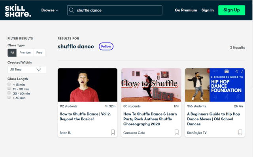Select the Premium class type tab
The width and height of the screenshot is (253, 157).
tap(25, 53)
